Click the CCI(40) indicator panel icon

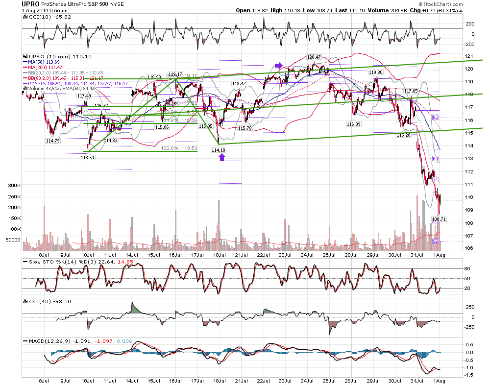pyautogui.click(x=25, y=302)
